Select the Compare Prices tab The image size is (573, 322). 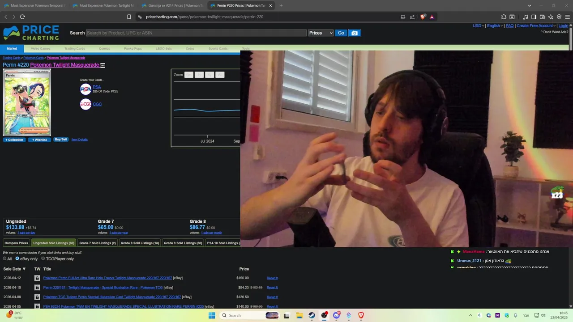click(x=16, y=243)
